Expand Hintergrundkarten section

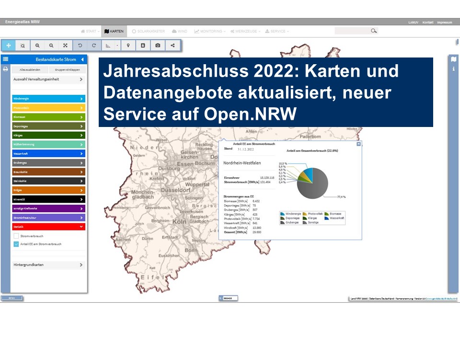click(x=49, y=264)
